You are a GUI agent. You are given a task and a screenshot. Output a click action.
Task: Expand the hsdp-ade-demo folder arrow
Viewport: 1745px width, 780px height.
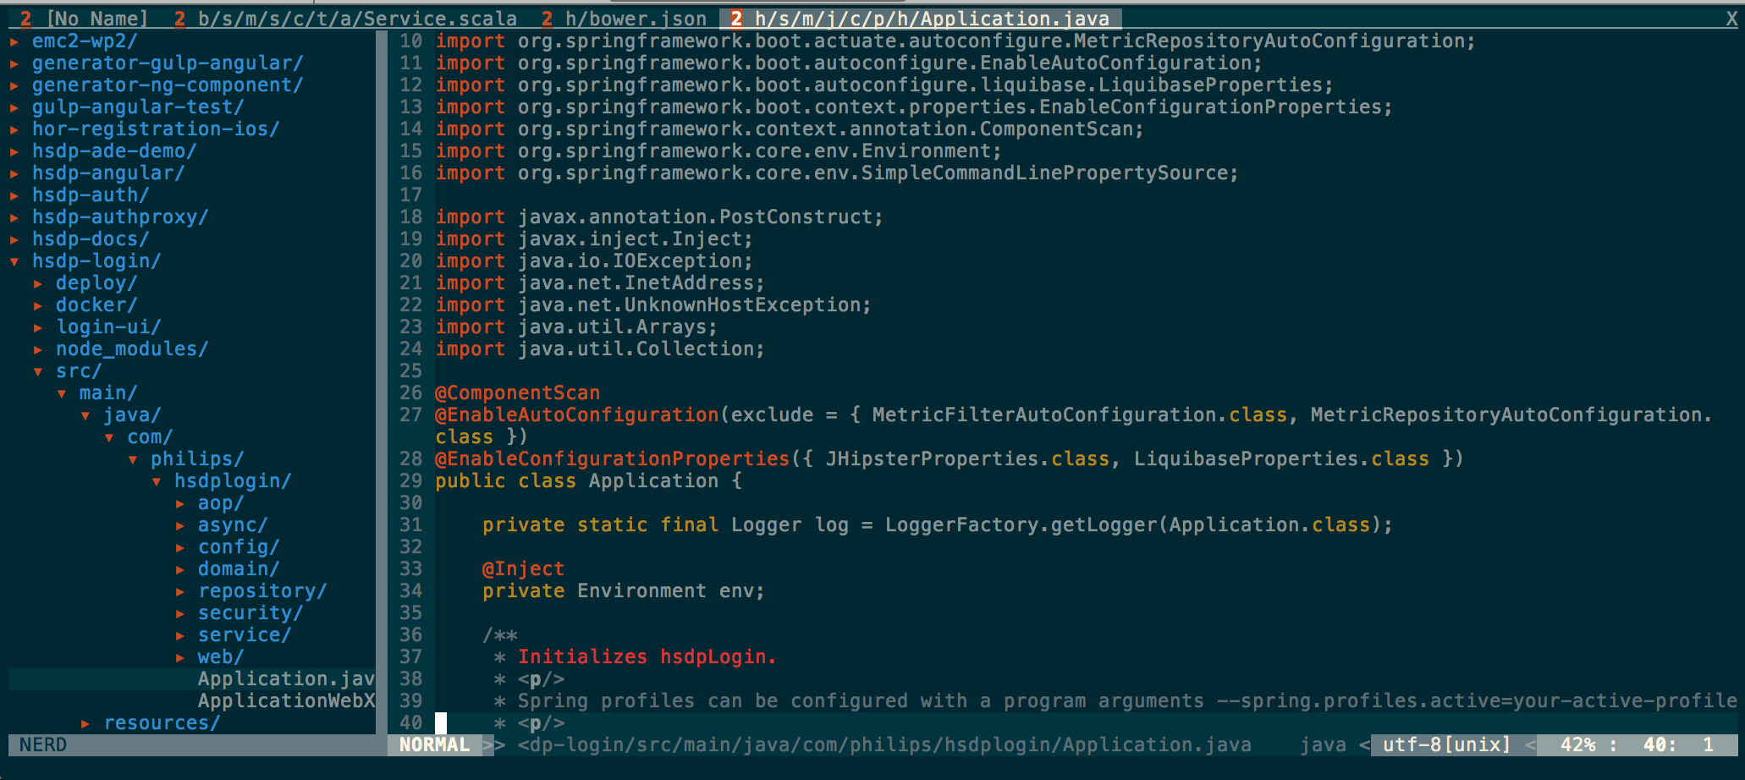15,151
